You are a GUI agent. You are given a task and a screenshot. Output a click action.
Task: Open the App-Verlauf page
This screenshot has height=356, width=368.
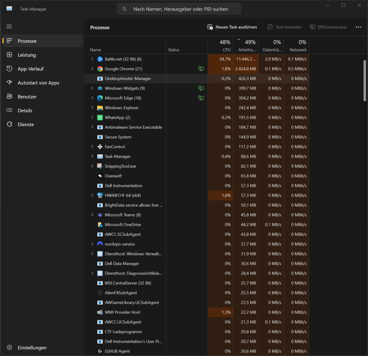43,69
